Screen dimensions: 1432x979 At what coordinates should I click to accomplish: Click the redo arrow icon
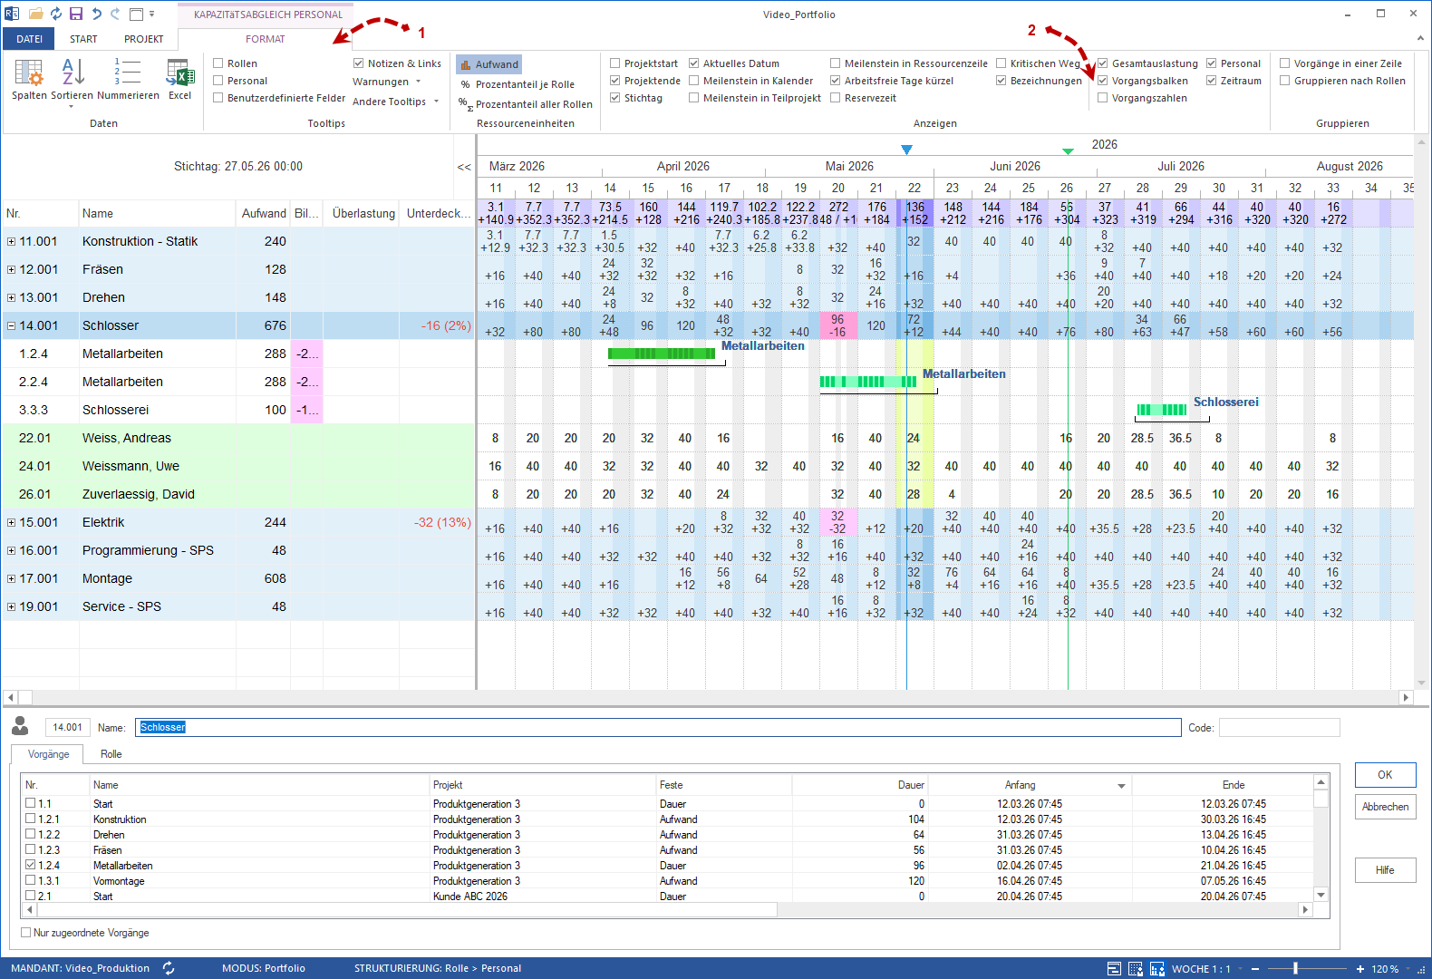point(115,14)
